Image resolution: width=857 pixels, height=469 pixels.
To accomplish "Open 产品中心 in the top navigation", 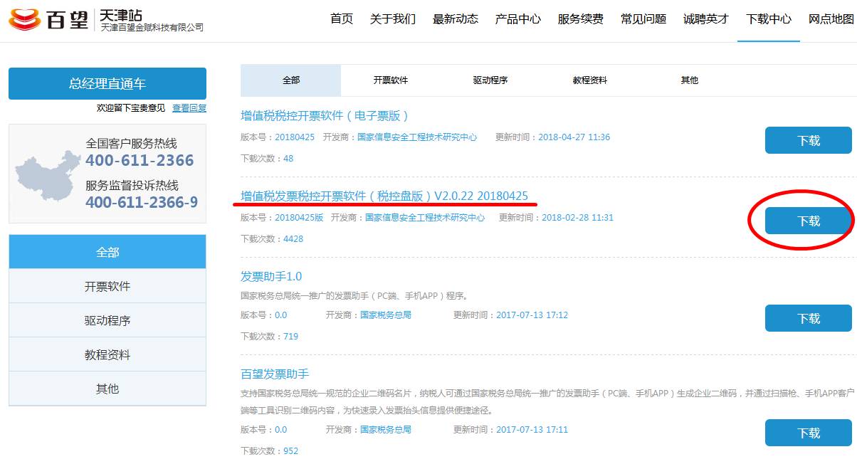I will [518, 19].
